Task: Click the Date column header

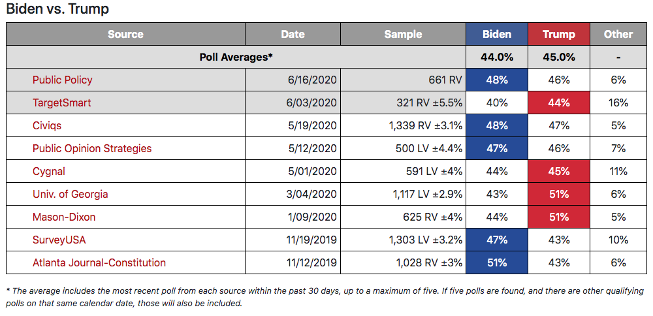Action: 293,34
